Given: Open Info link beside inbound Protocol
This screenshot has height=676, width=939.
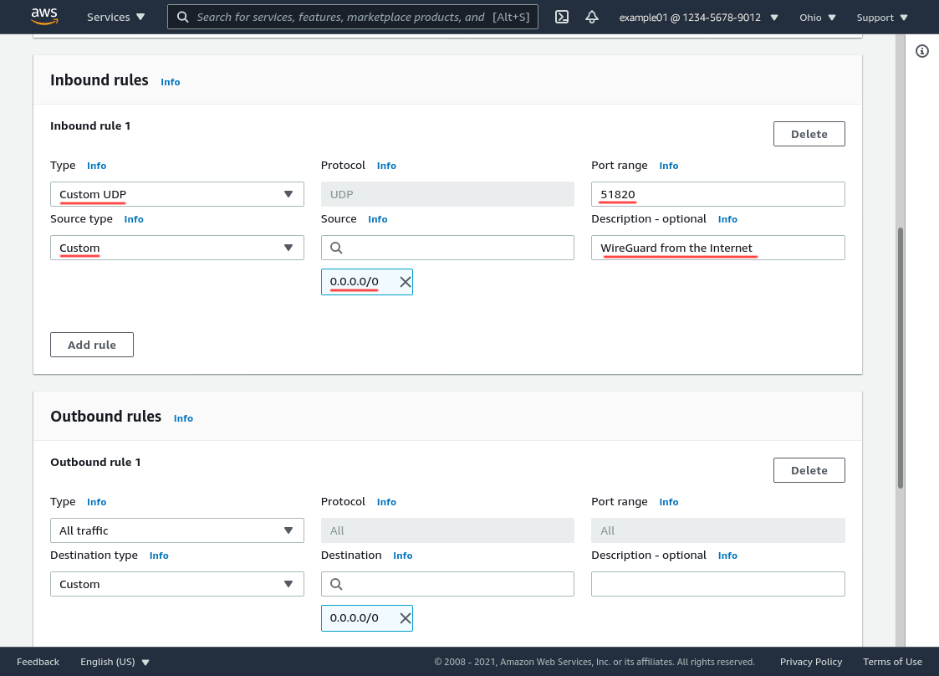Looking at the screenshot, I should [x=386, y=166].
